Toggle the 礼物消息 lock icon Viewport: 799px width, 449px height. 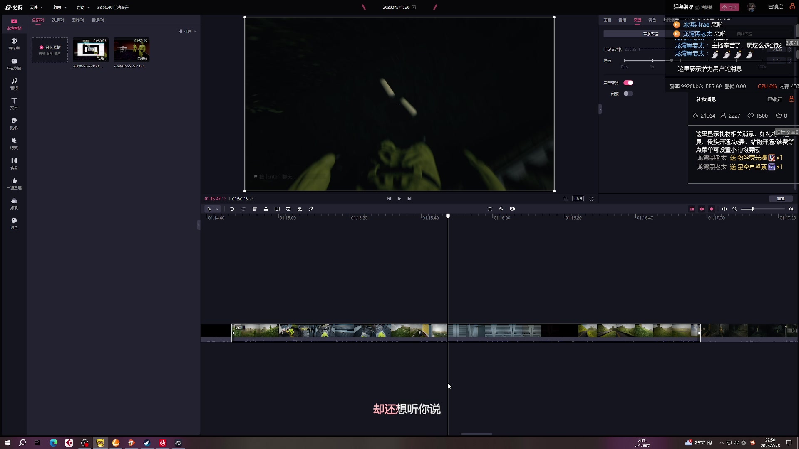pyautogui.click(x=791, y=99)
